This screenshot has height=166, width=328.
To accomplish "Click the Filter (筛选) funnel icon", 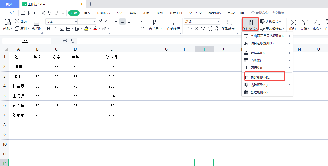I will coord(305,22).
